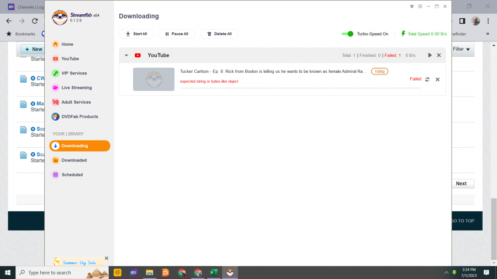Show hidden system tray icons
The image size is (497, 279).
click(x=446, y=272)
